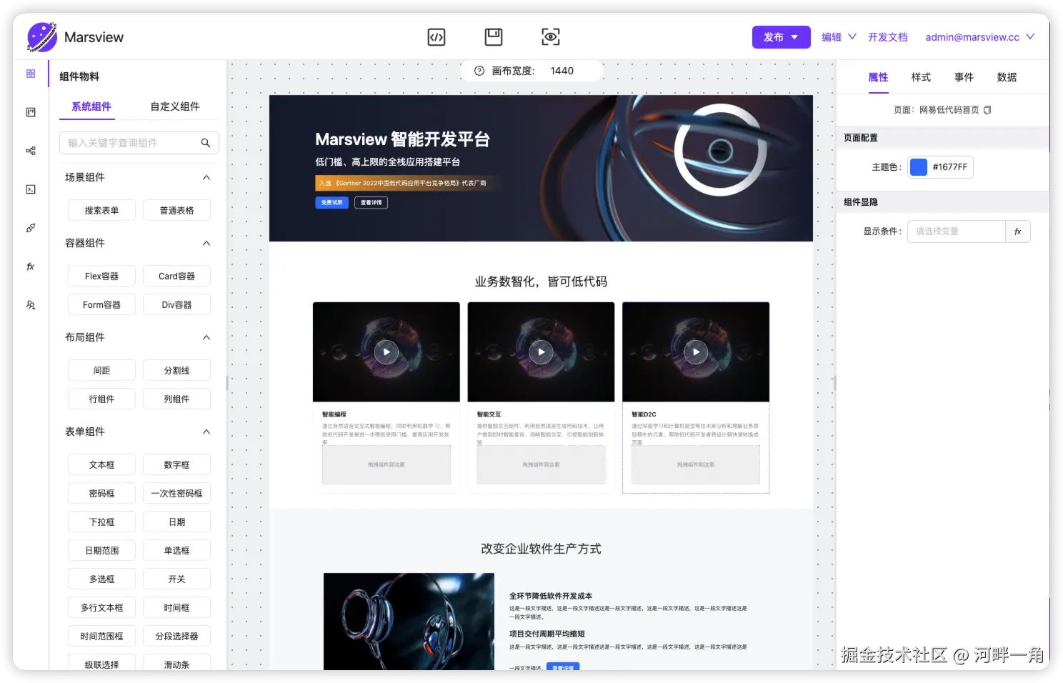Select the 业务数智化，皆可低代码 heading

(541, 281)
